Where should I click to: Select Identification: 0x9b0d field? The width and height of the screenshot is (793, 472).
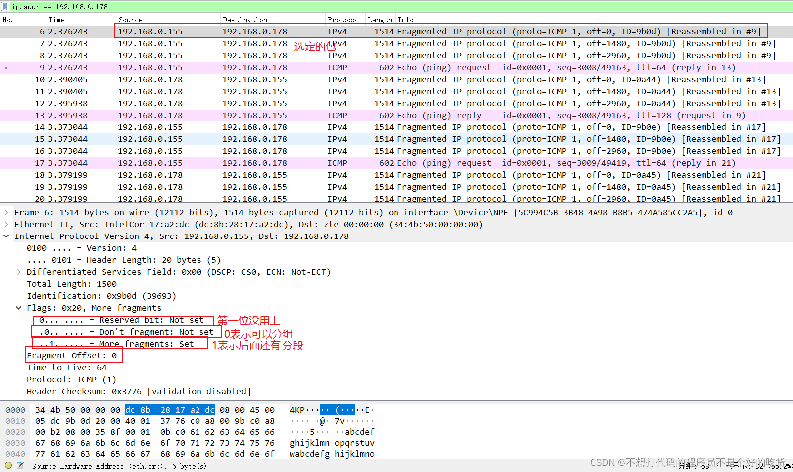pyautogui.click(x=102, y=296)
